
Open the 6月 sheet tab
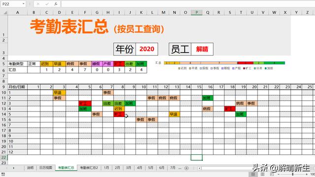[x=161, y=168]
